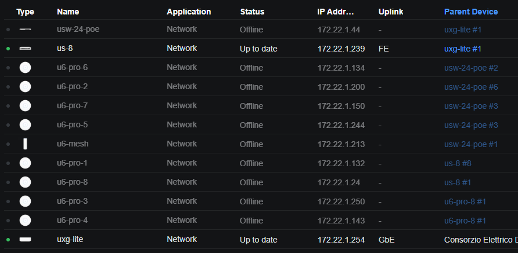This screenshot has width=518, height=253.
Task: Select the u6-pro-7 device row name
Action: pos(72,106)
